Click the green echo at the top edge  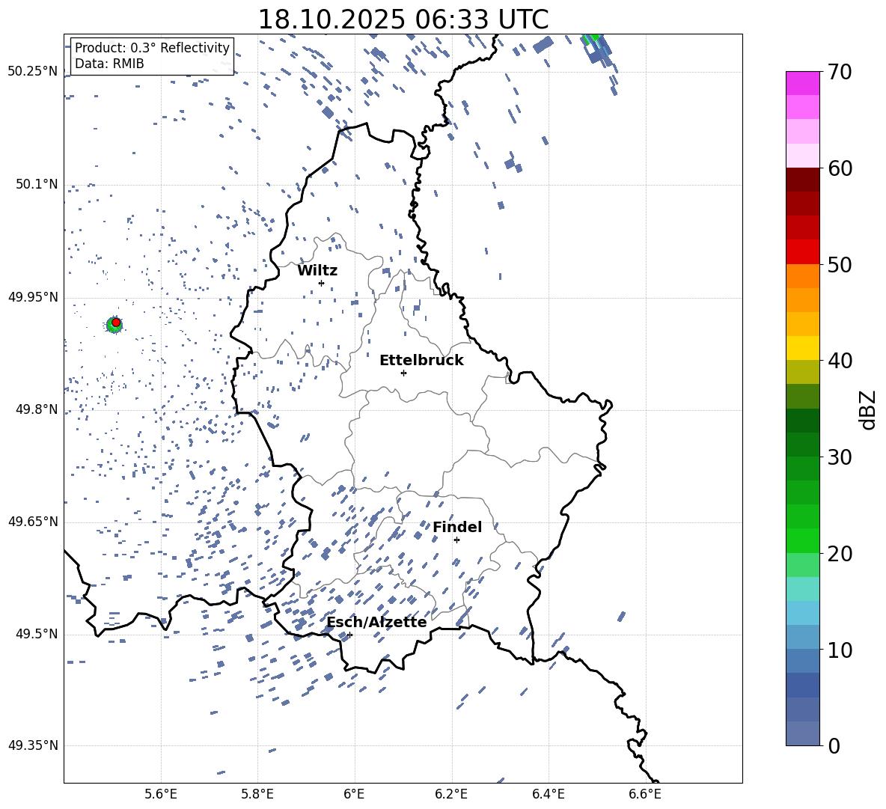click(x=592, y=38)
